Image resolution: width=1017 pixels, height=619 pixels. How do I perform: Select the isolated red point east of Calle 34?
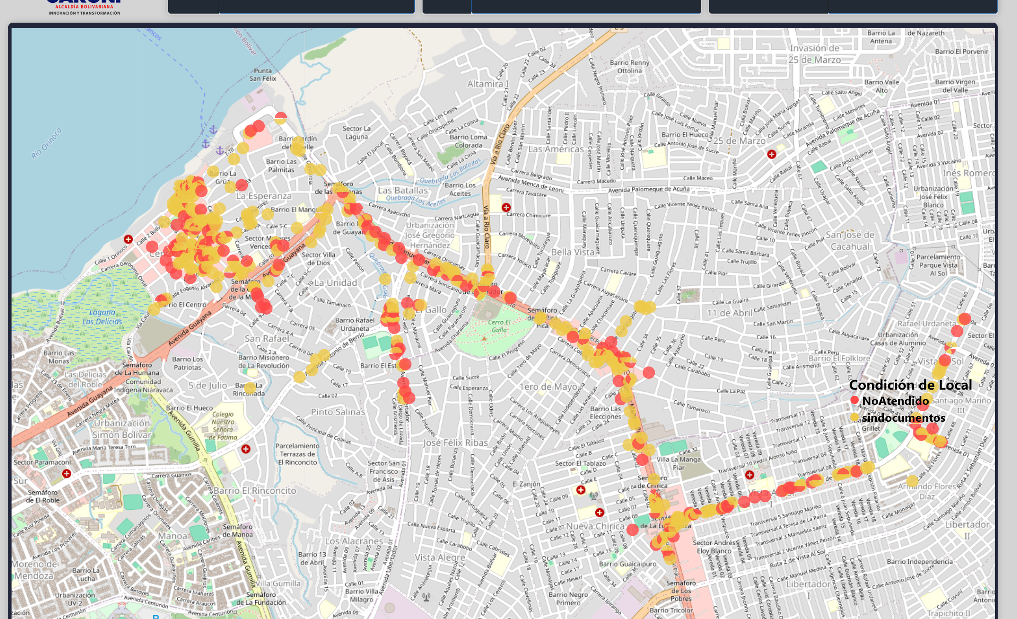pyautogui.click(x=649, y=372)
